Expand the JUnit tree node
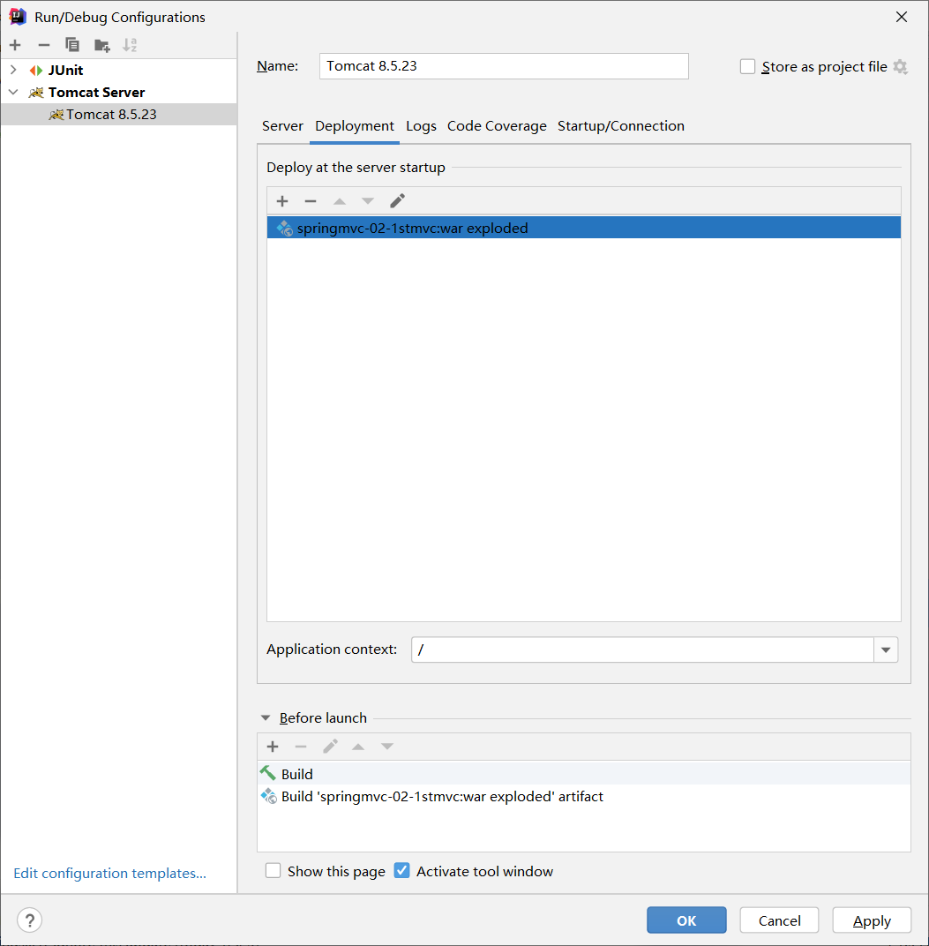Screen dimensions: 929x946 coord(13,70)
